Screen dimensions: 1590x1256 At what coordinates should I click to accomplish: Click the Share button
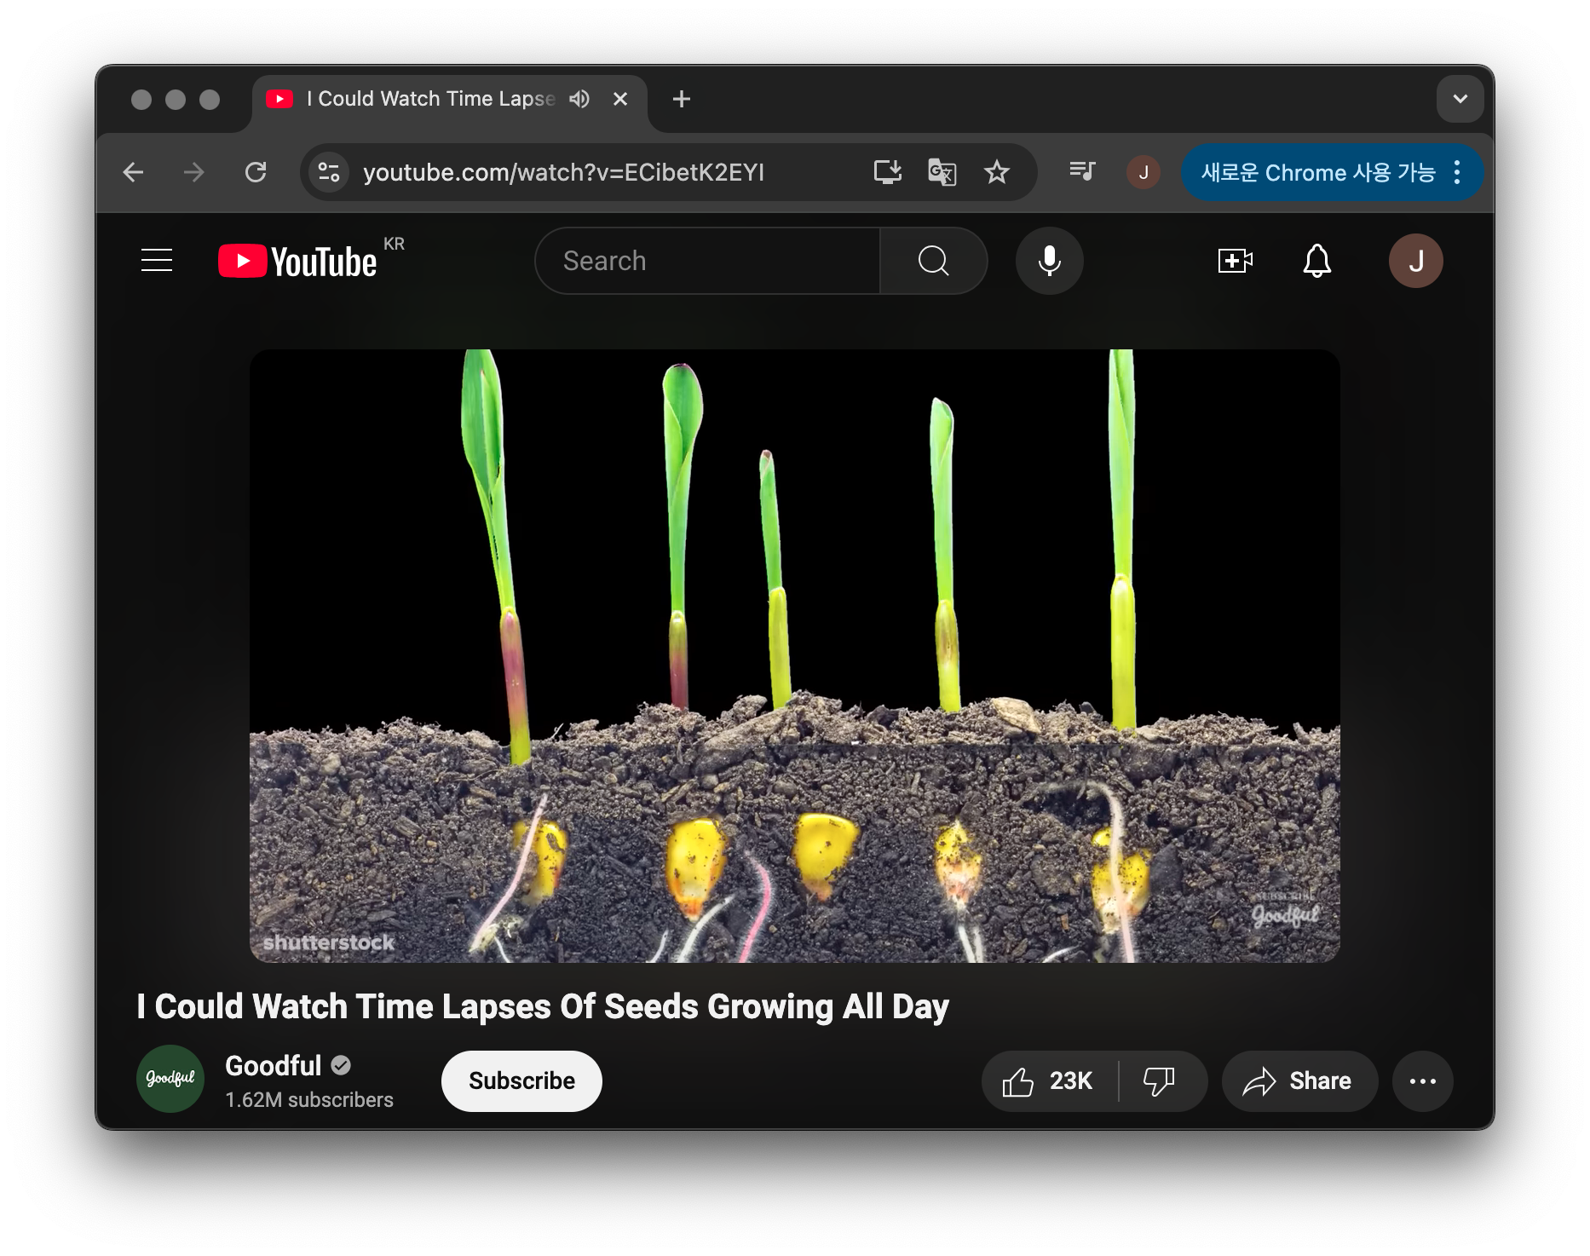[1299, 1081]
